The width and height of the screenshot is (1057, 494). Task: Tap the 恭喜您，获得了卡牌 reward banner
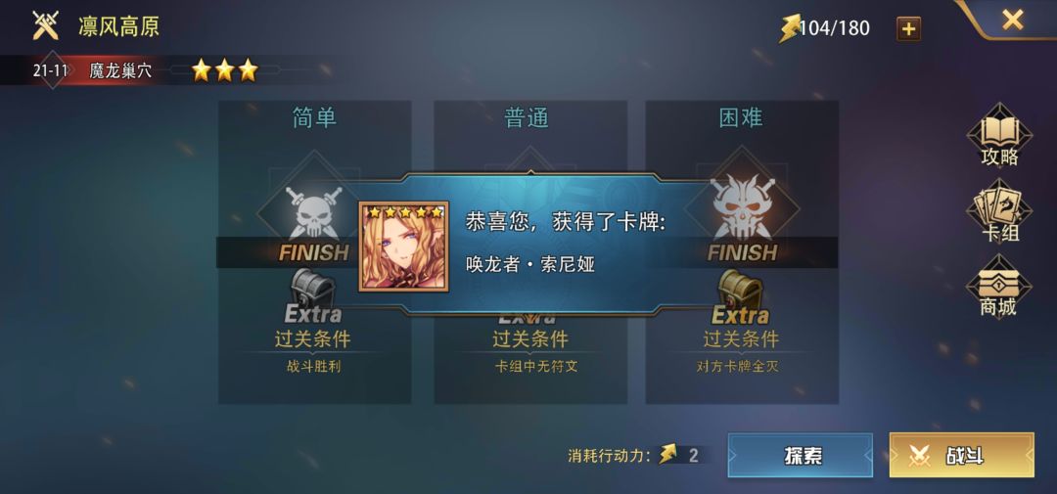pos(529,244)
